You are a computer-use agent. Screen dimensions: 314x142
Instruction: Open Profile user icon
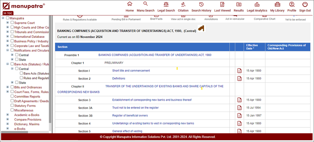(292, 4)
